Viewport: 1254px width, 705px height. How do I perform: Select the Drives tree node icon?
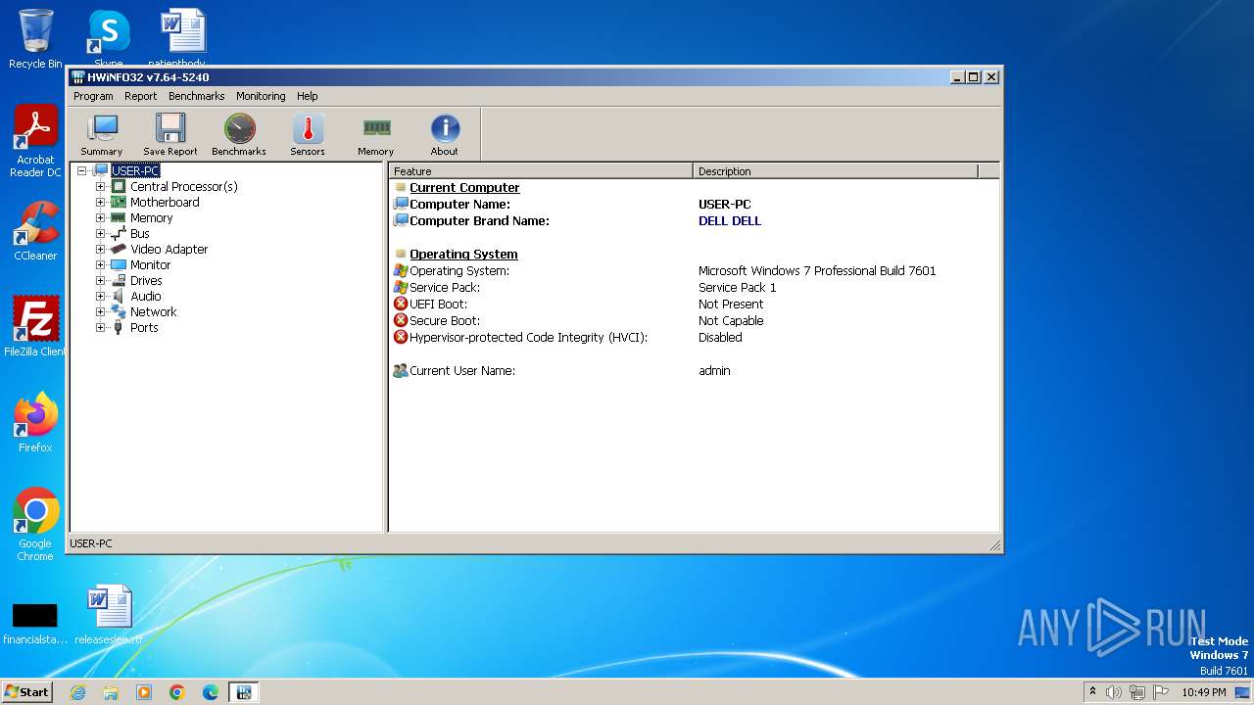pyautogui.click(x=119, y=280)
